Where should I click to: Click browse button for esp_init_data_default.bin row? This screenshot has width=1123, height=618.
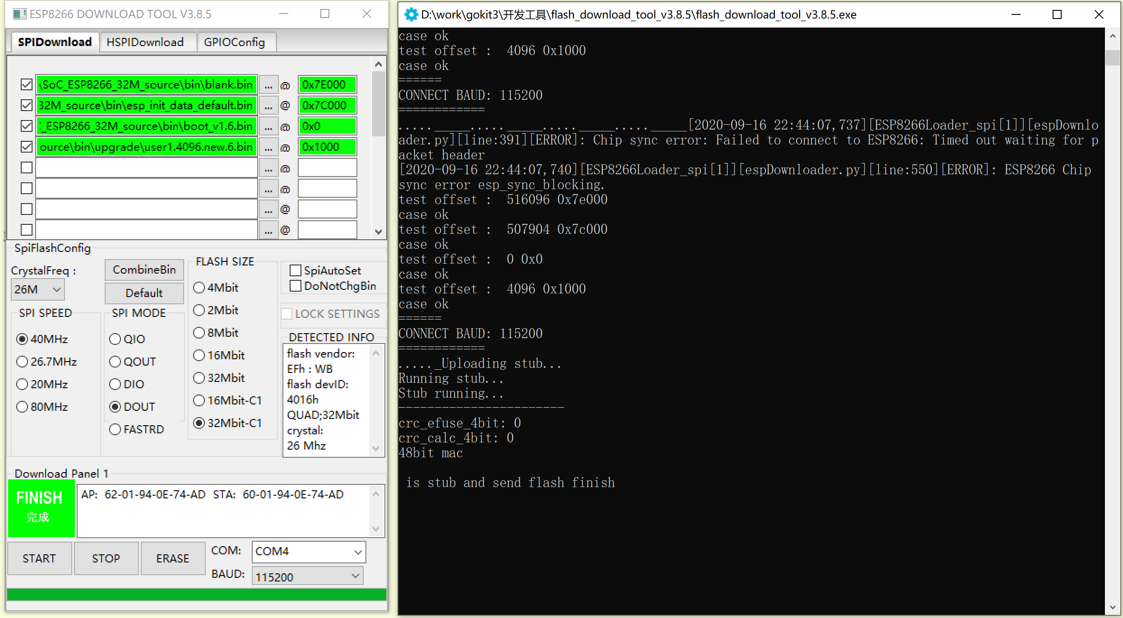268,106
